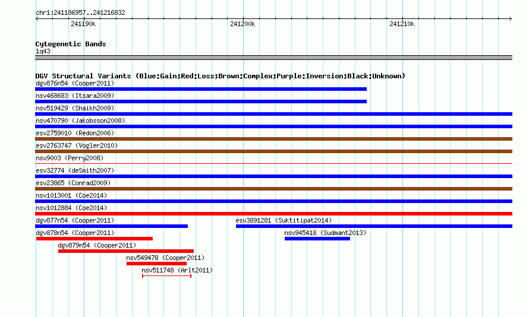The height and width of the screenshot is (317, 529).
Task: Click nsv470790 (Jakobsson2008) label
Action: 80,121
